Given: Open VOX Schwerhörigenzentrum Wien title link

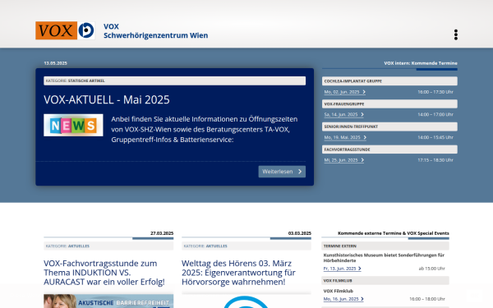Looking at the screenshot, I should coord(155,31).
